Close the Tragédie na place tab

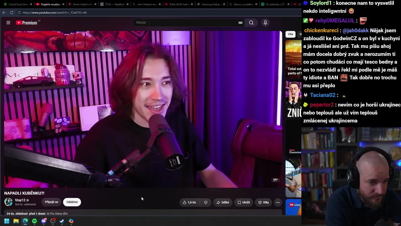click(x=63, y=4)
